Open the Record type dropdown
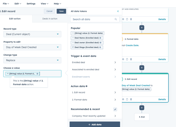 tap(32, 34)
